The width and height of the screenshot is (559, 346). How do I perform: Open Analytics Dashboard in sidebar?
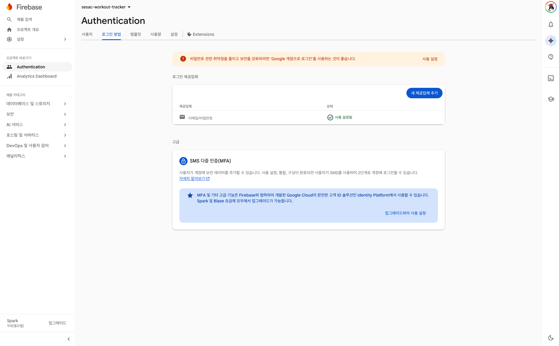[x=37, y=76]
